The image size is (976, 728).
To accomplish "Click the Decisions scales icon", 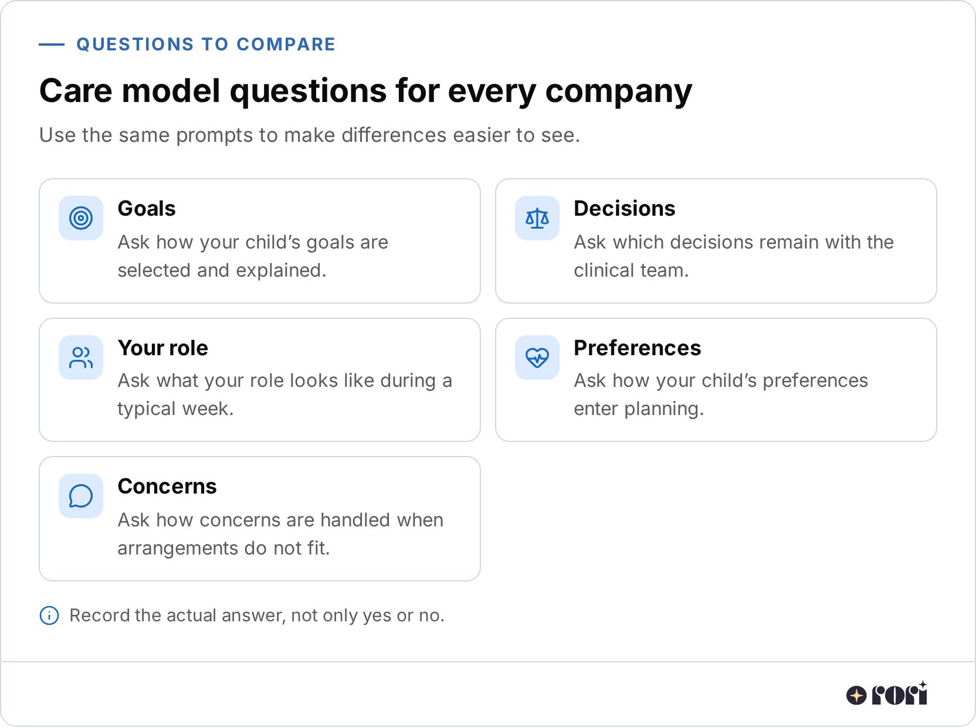I will [x=537, y=218].
